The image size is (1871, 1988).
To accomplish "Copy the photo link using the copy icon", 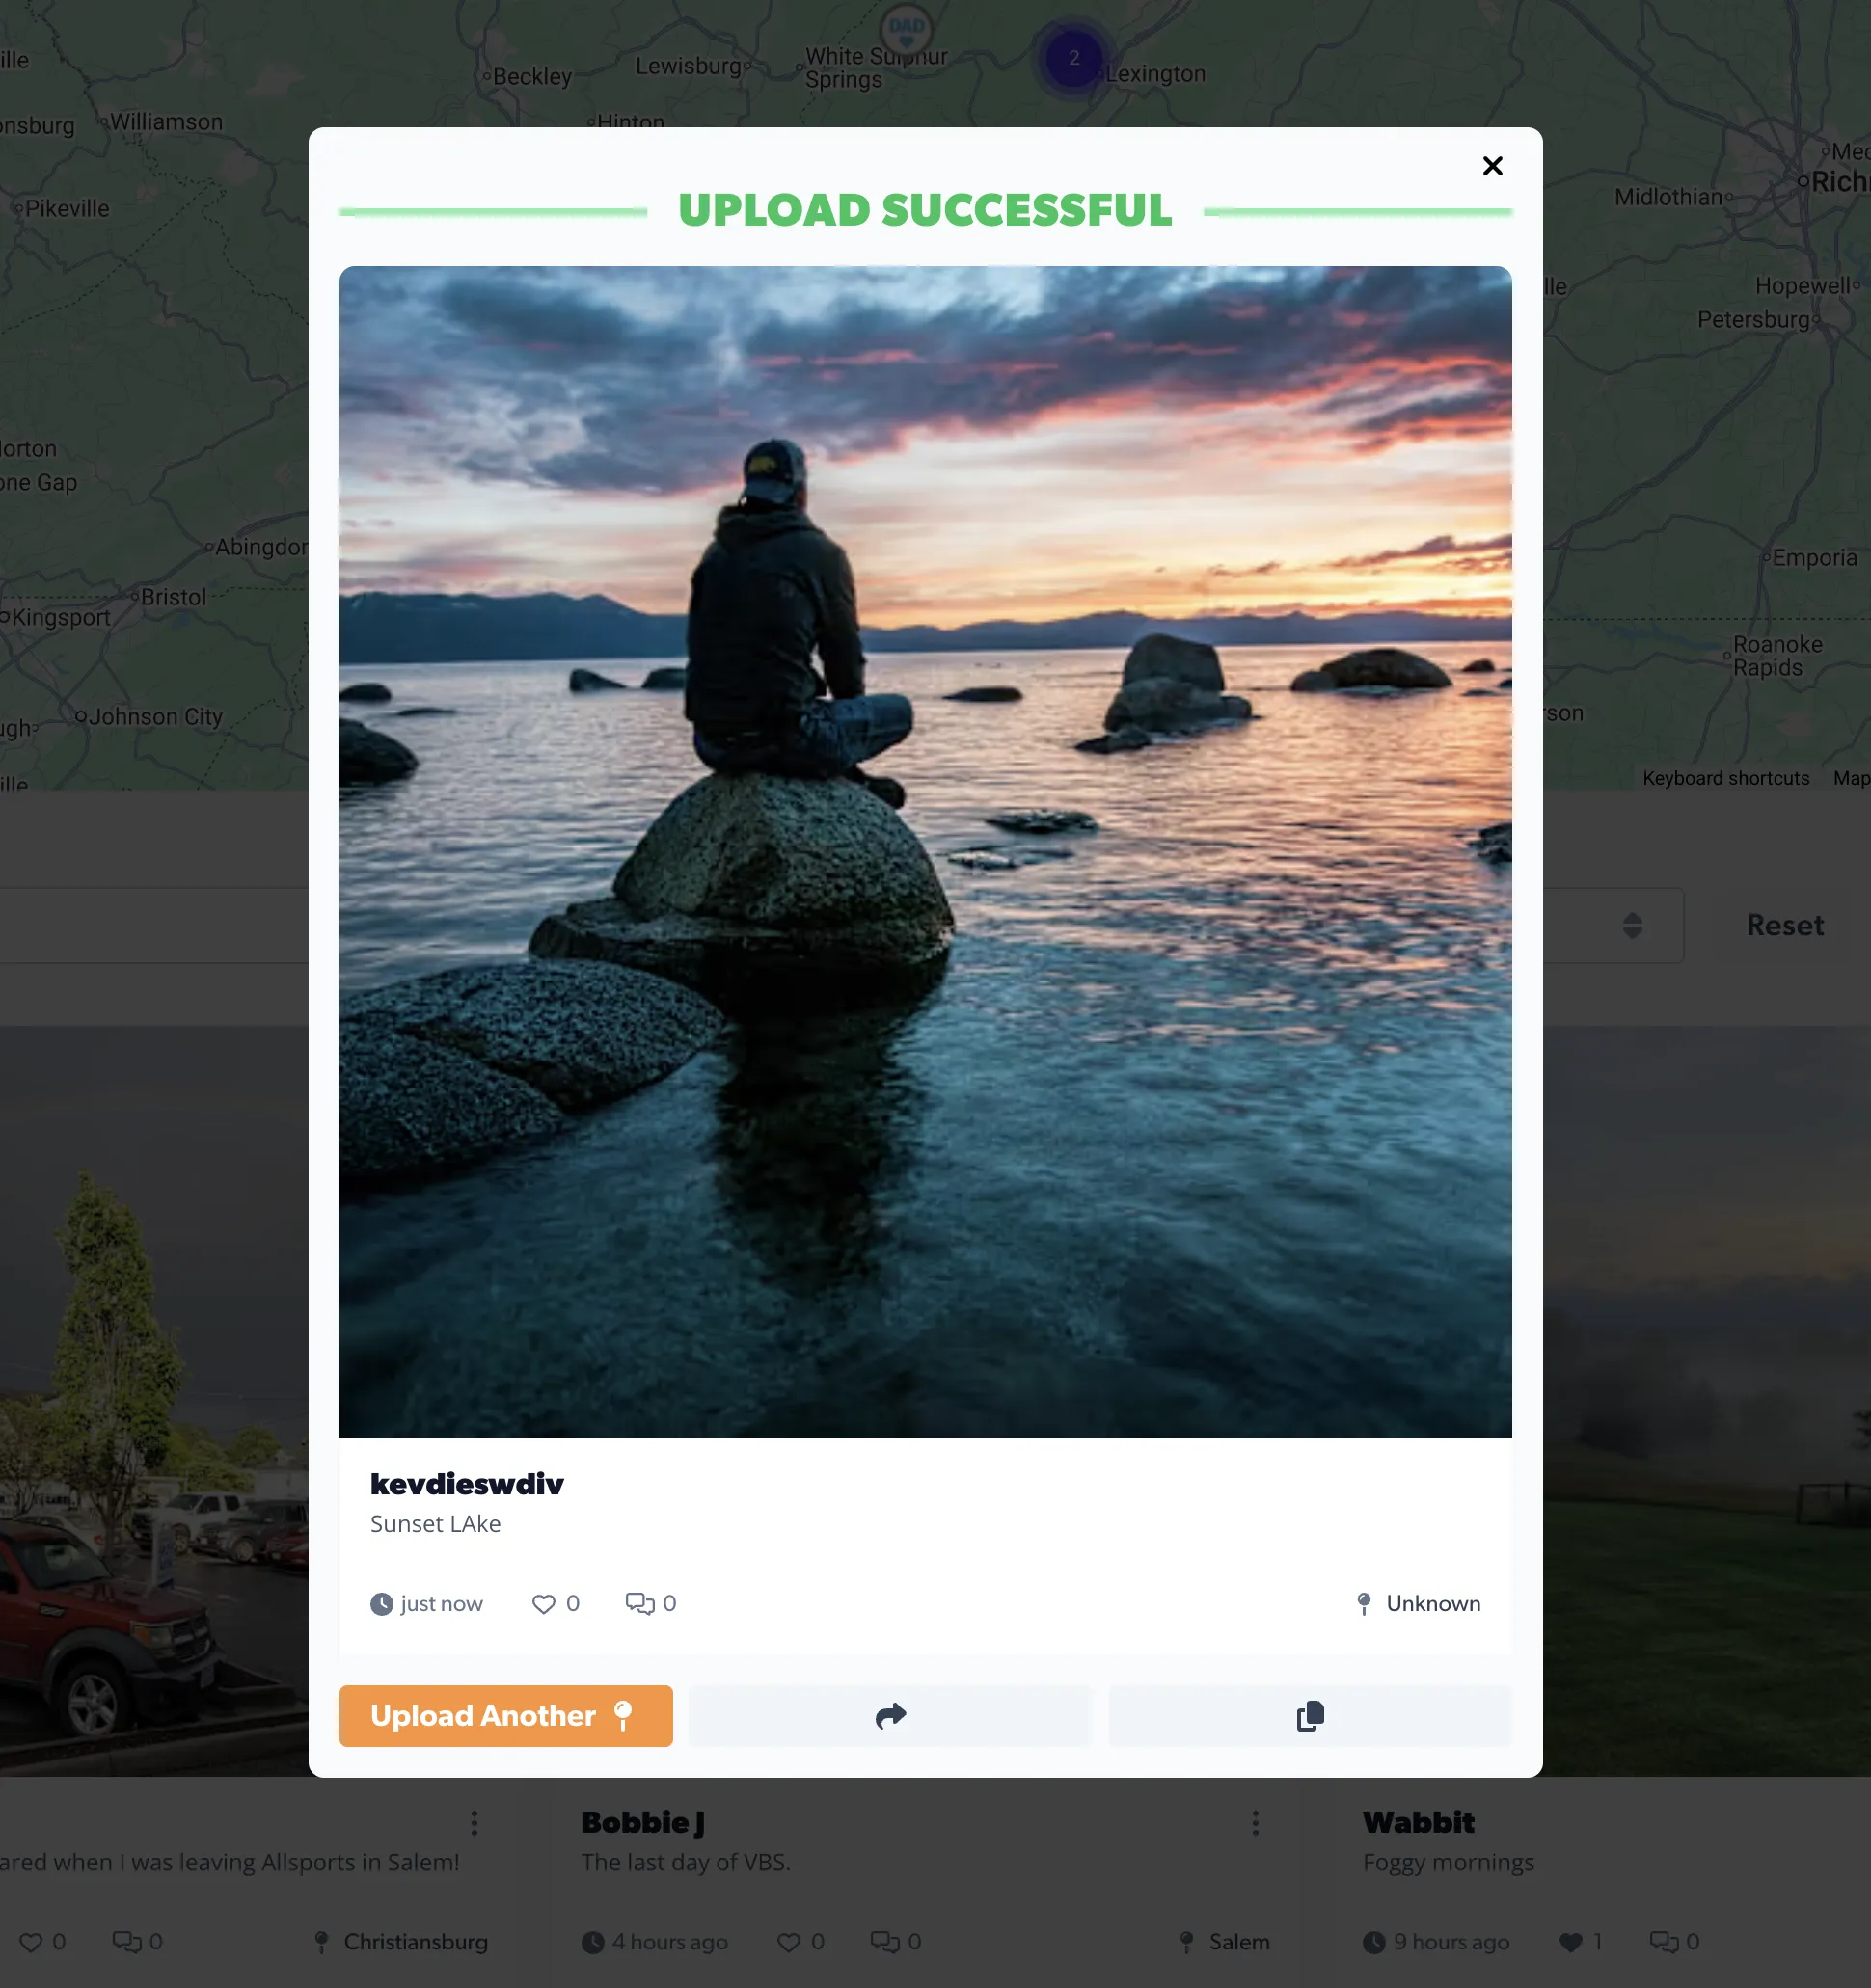I will click(1309, 1716).
